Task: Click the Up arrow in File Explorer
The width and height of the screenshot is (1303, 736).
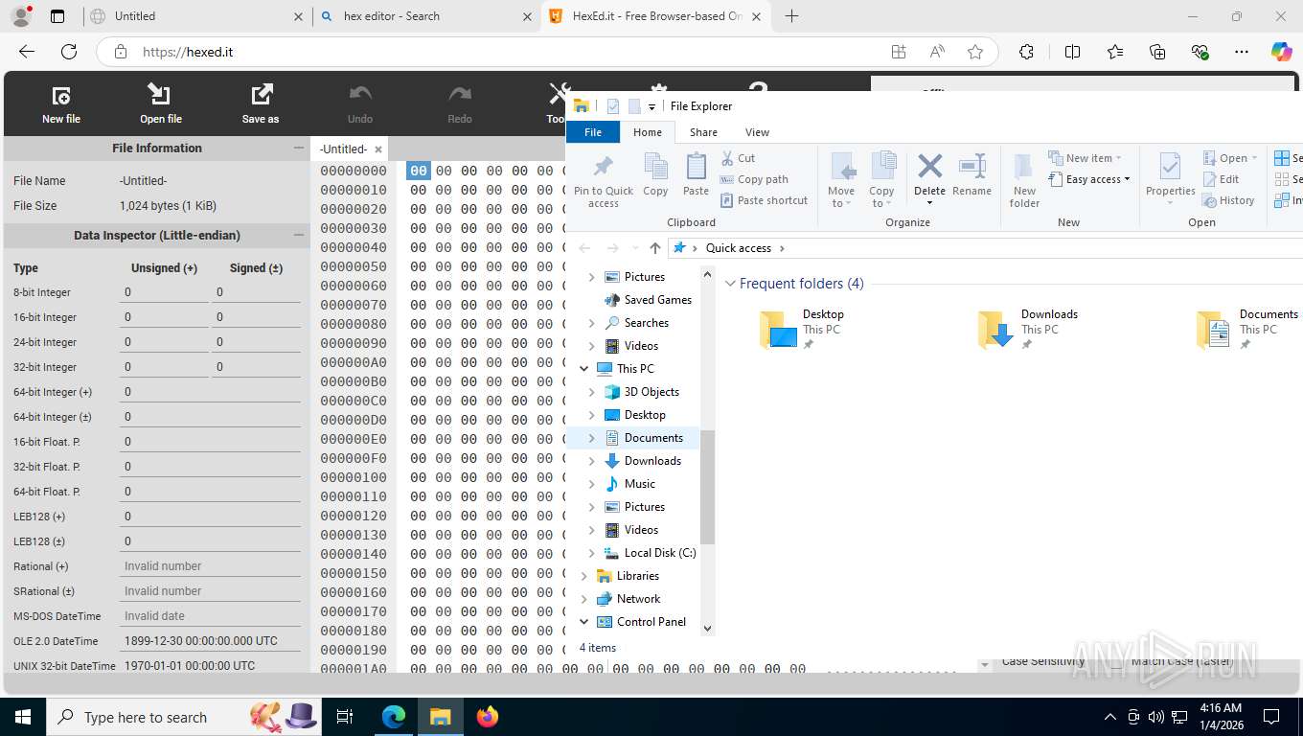Action: tap(655, 248)
